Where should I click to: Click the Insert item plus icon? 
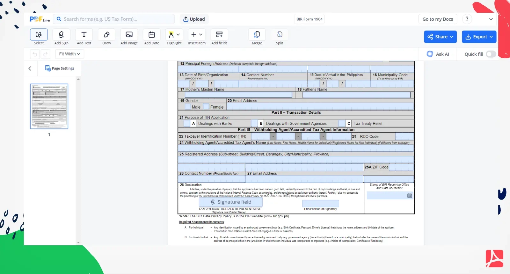point(194,34)
